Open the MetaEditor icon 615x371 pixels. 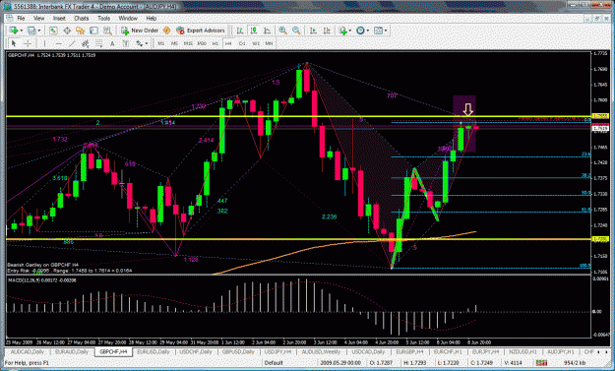pyautogui.click(x=166, y=31)
